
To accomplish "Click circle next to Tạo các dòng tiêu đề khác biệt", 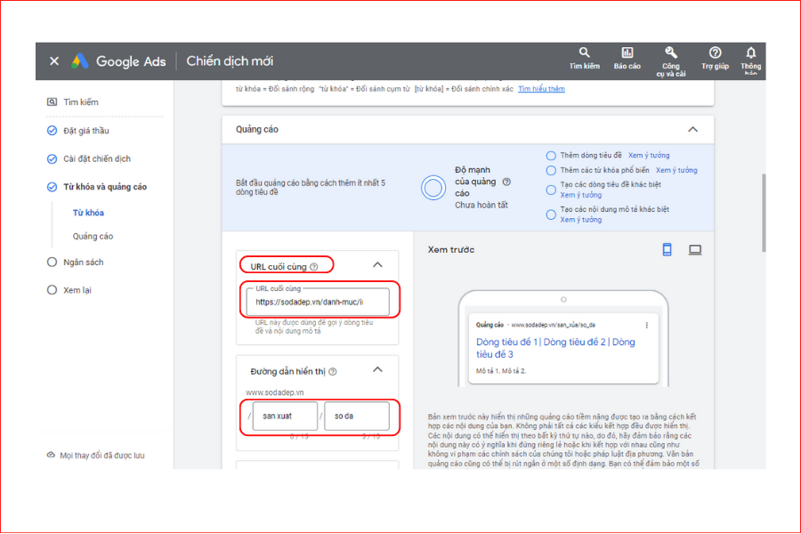I will click(x=551, y=190).
